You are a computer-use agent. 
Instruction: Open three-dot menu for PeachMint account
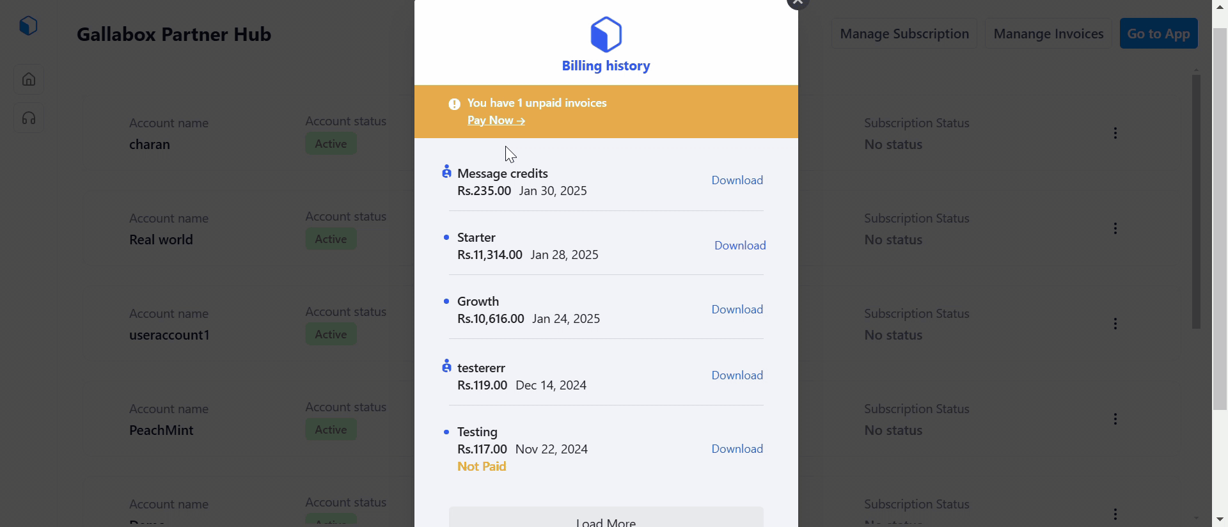point(1115,419)
